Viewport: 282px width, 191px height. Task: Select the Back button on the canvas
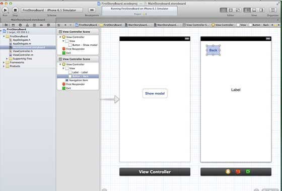coord(213,50)
